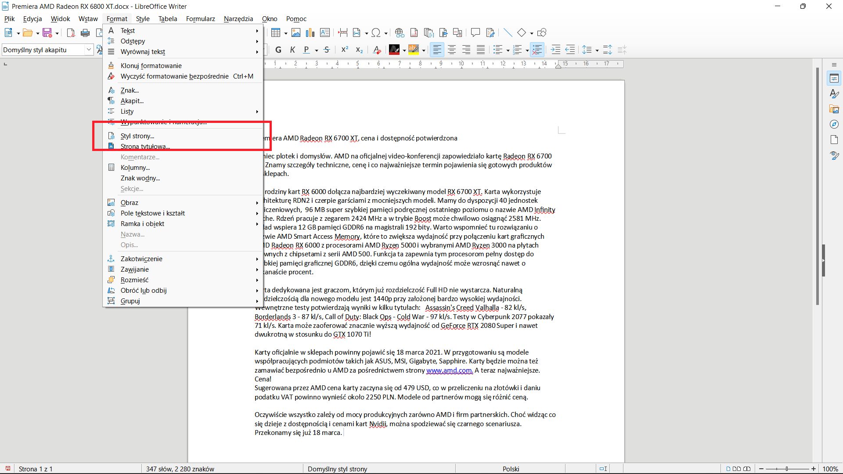This screenshot has width=843, height=474.
Task: Click the Insert Hyperlink icon
Action: pyautogui.click(x=399, y=32)
